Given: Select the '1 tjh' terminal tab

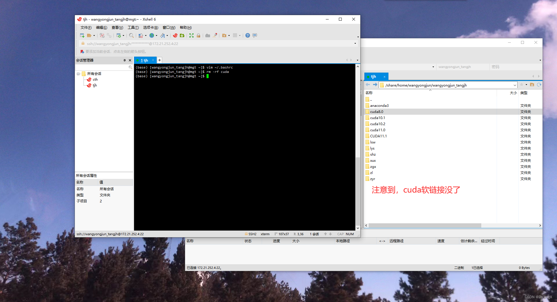Looking at the screenshot, I should pyautogui.click(x=144, y=60).
